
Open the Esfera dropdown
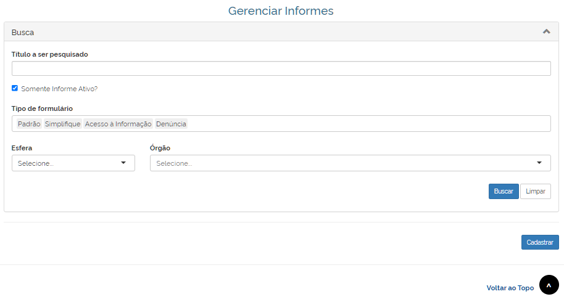pyautogui.click(x=73, y=163)
